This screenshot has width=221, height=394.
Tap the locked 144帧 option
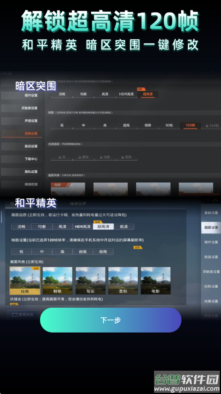pos(212,125)
